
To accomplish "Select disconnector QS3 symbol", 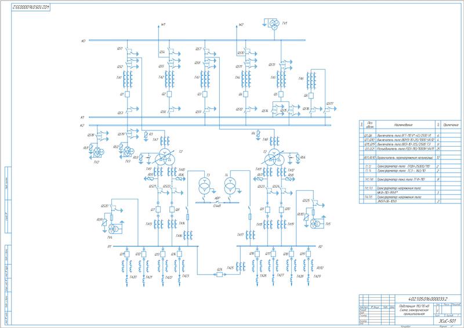I will point(132,110).
